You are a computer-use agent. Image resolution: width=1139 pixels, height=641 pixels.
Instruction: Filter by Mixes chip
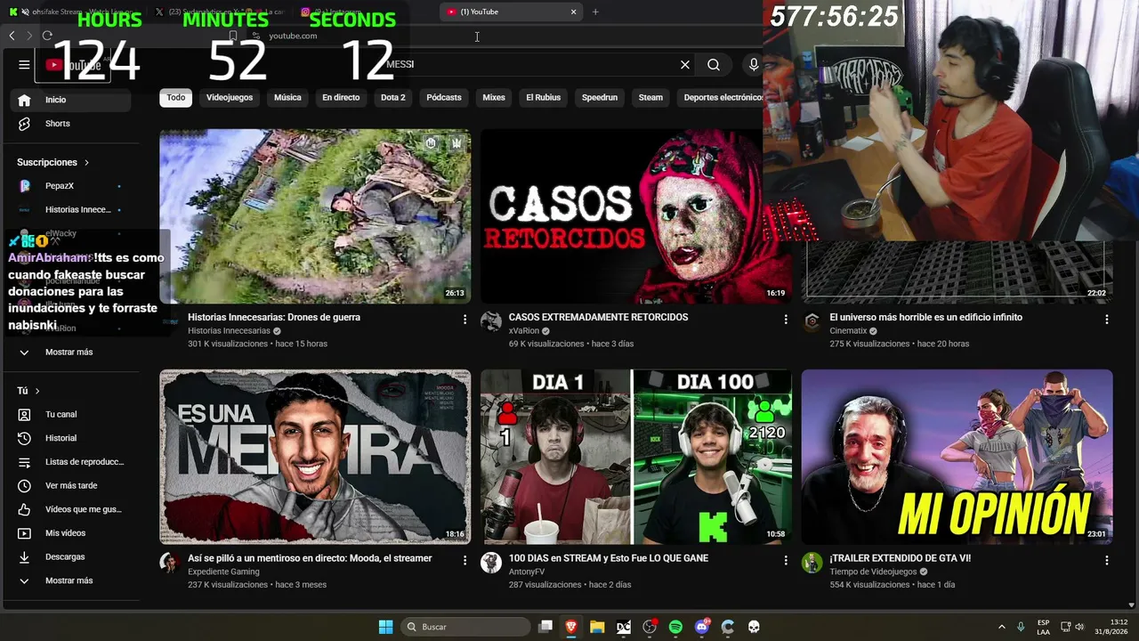(x=494, y=97)
